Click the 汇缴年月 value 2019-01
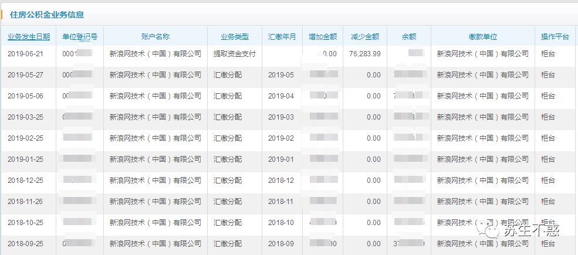This screenshot has height=255, width=578. (x=281, y=159)
